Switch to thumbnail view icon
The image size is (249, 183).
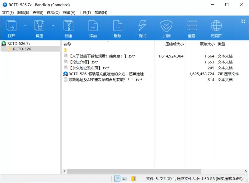tap(125, 179)
